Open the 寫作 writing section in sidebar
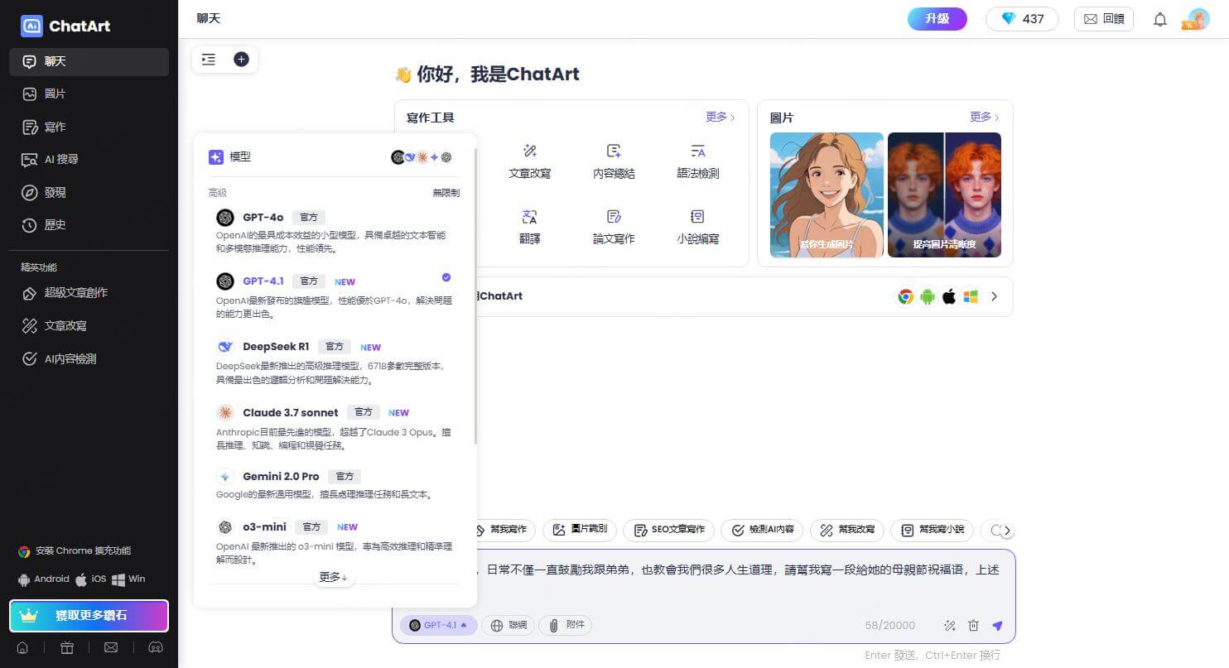This screenshot has height=668, width=1229. [89, 127]
